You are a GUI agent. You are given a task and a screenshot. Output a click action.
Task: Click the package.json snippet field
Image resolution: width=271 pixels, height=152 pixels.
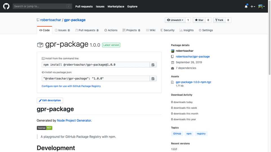pos(96,79)
